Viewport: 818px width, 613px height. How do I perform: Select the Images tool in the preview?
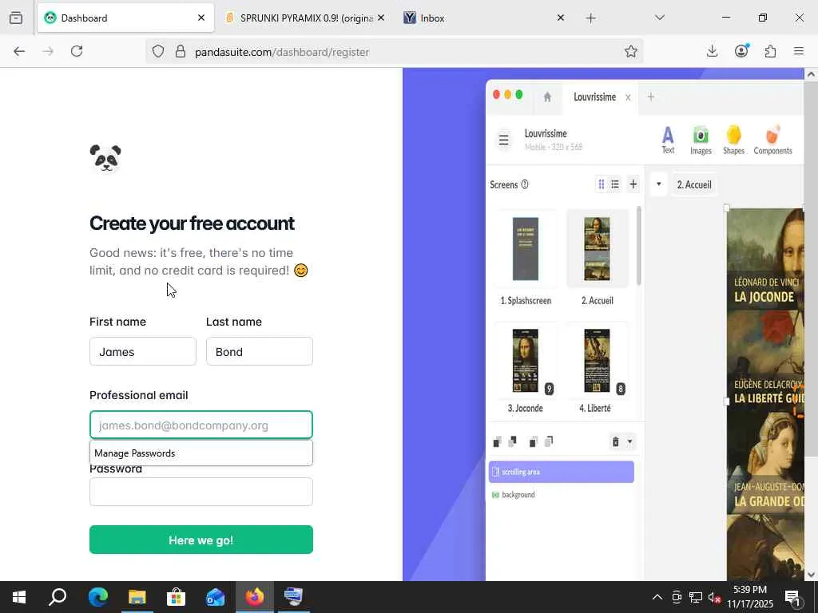tap(701, 140)
